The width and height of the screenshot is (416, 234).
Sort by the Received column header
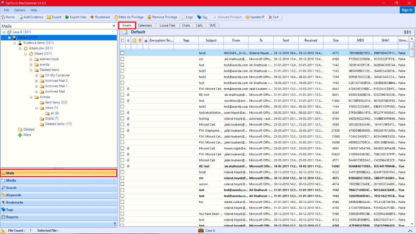[311, 40]
